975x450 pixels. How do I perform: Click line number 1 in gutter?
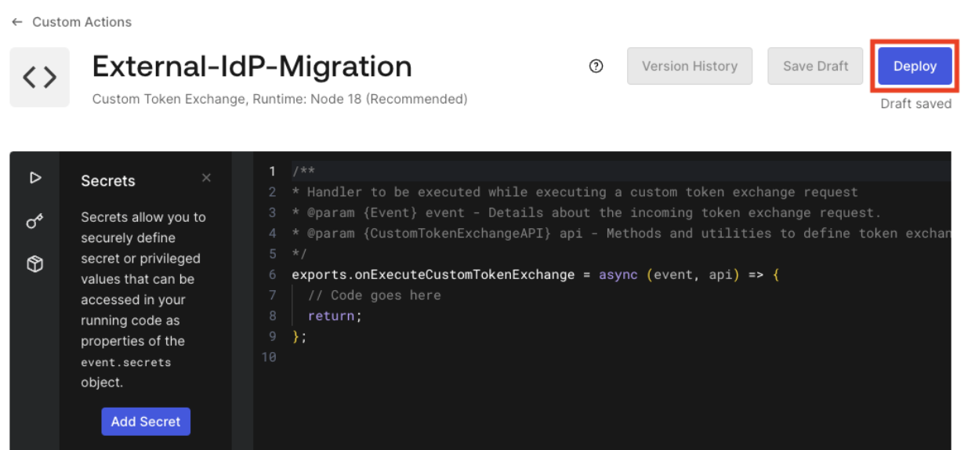[x=273, y=172]
